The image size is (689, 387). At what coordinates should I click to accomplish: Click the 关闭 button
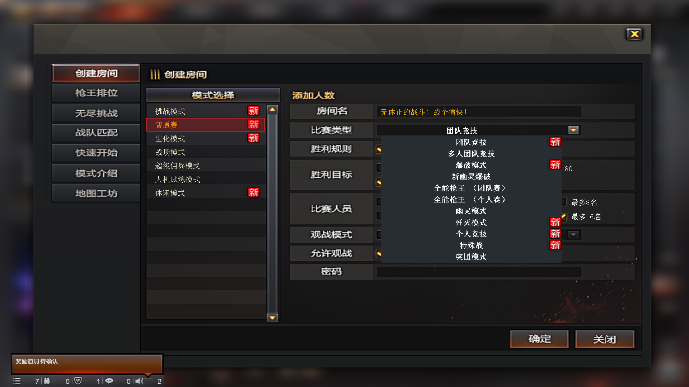tap(605, 339)
